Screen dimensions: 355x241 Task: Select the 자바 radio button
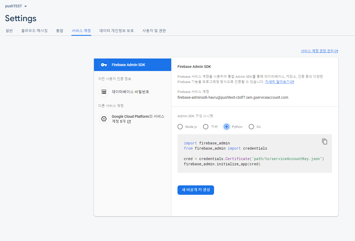click(206, 127)
